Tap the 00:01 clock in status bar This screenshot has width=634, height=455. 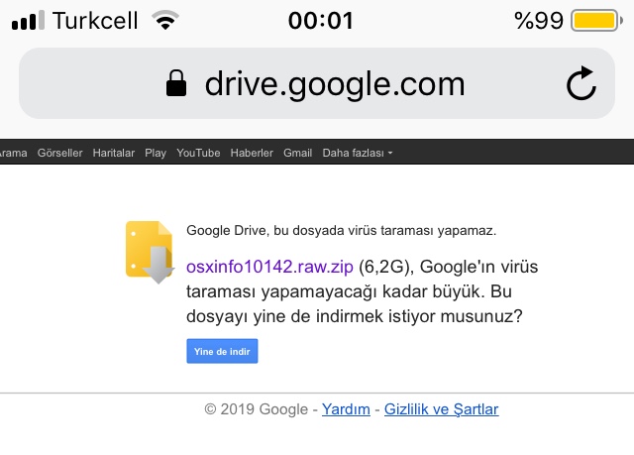pos(320,21)
